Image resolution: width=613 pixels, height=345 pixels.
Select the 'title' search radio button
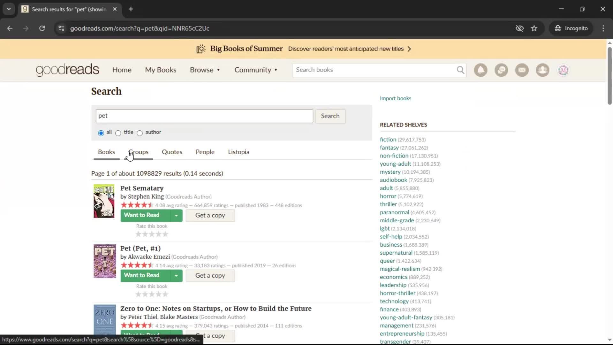(x=118, y=133)
